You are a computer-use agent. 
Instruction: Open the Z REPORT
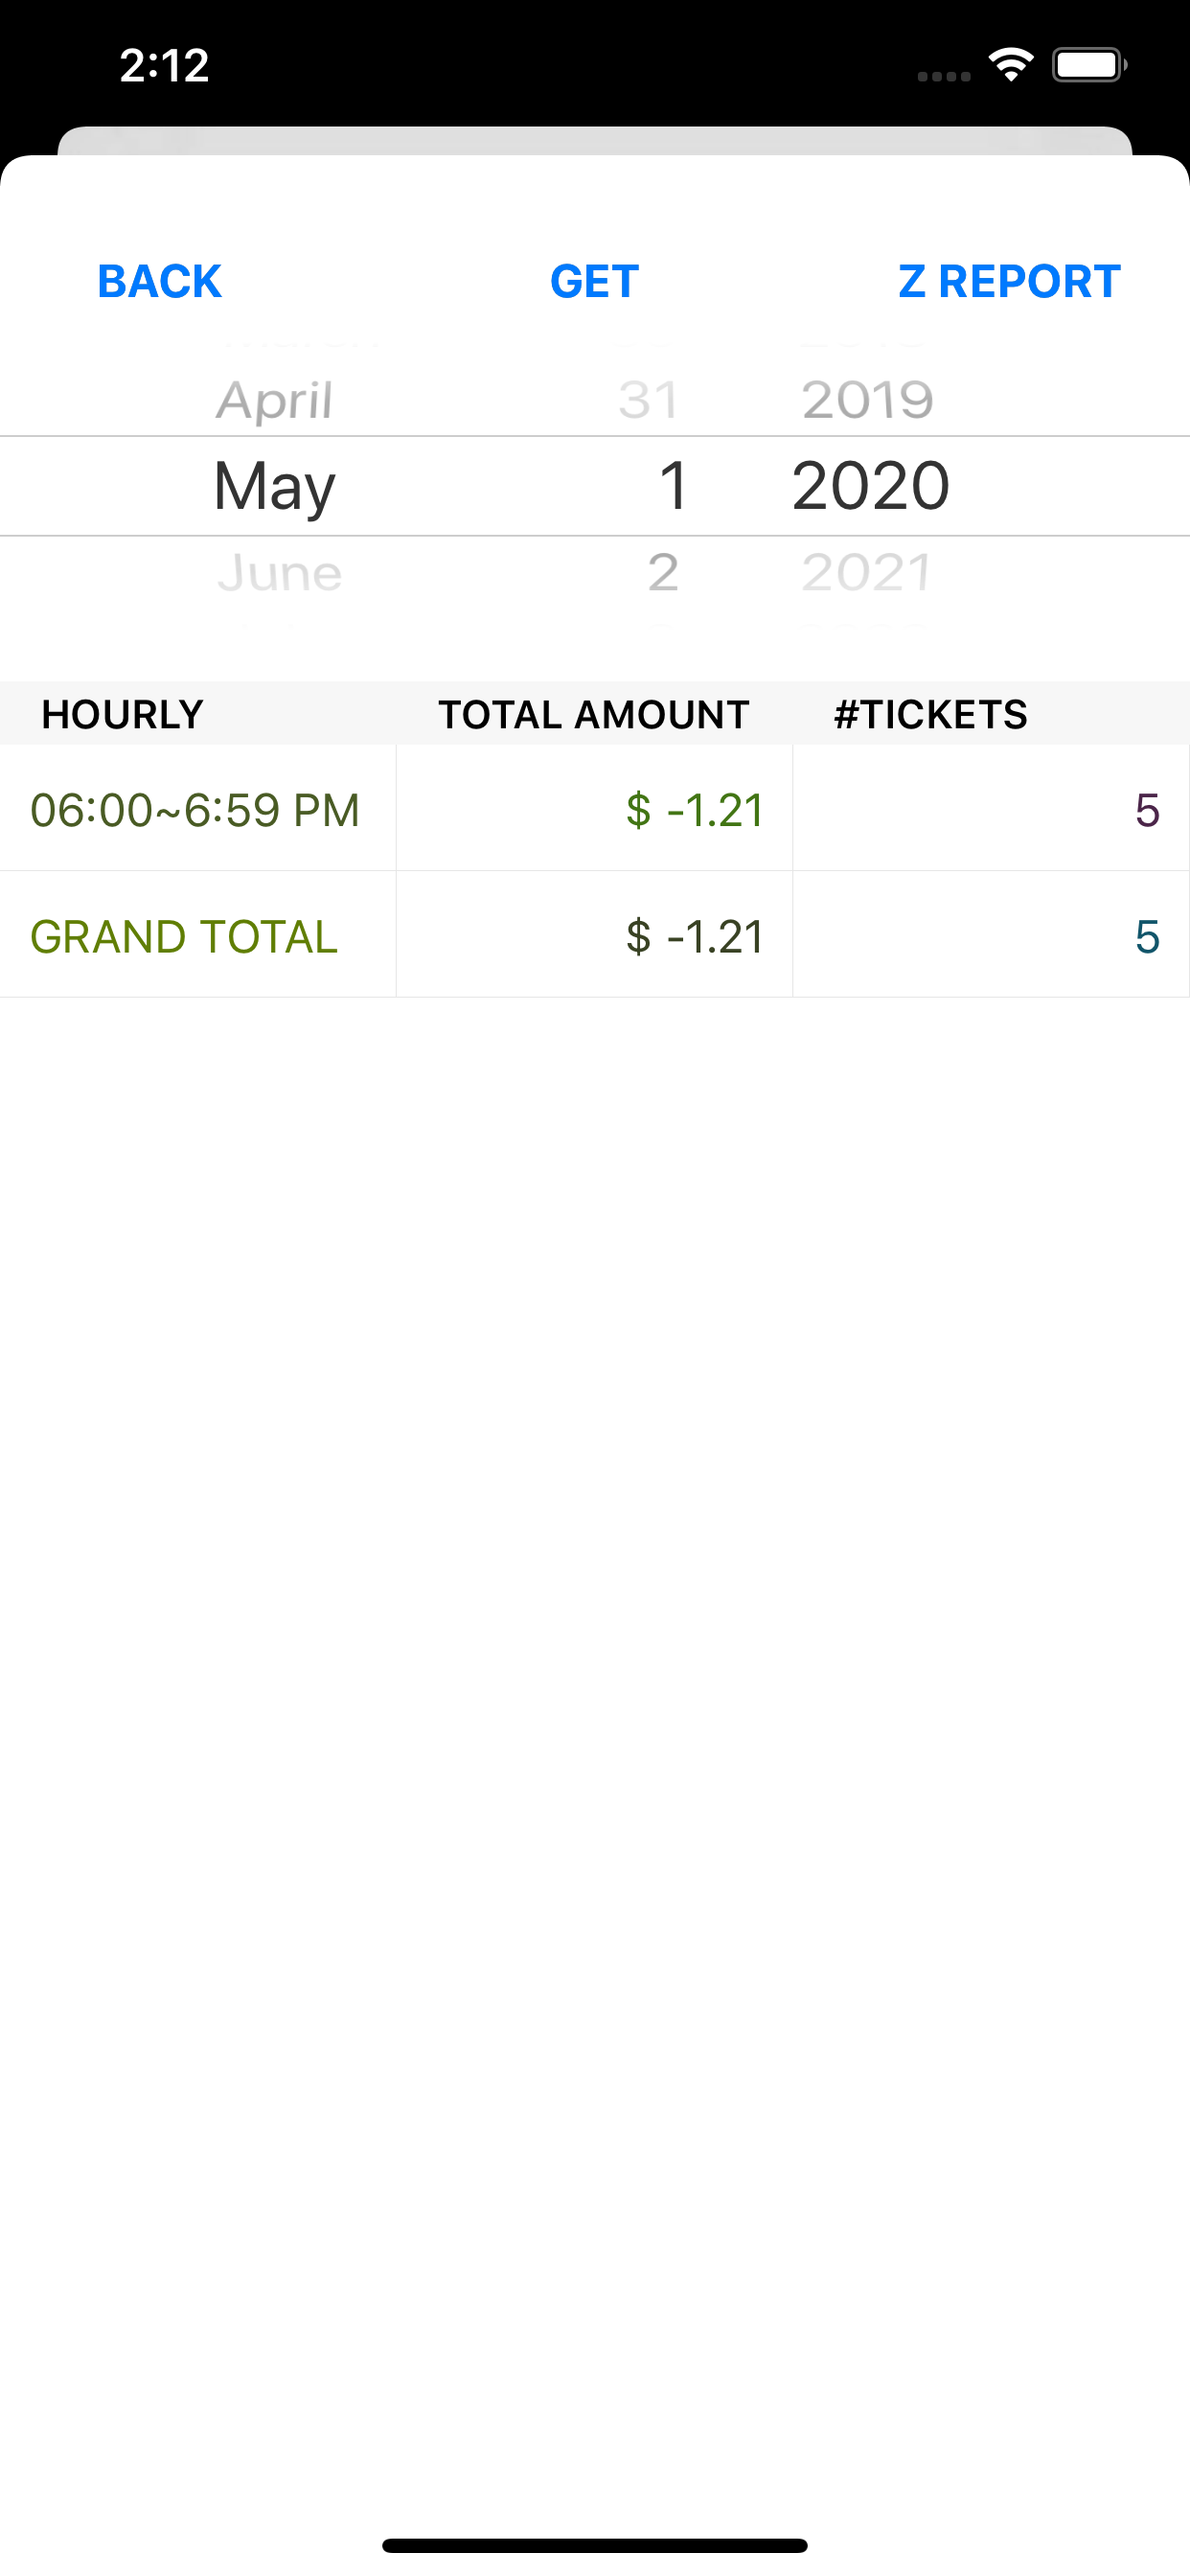click(x=1009, y=281)
